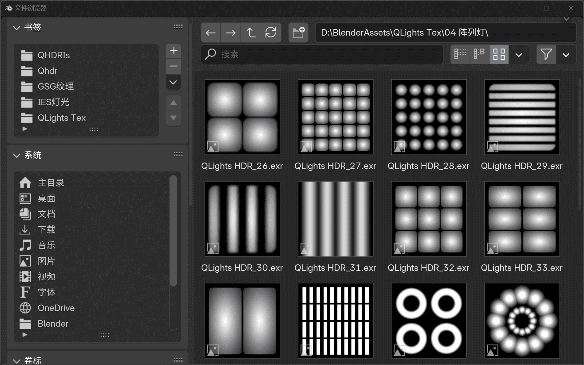Switch to vertical list display mode
Viewport: 584px width, 365px height.
pos(460,54)
